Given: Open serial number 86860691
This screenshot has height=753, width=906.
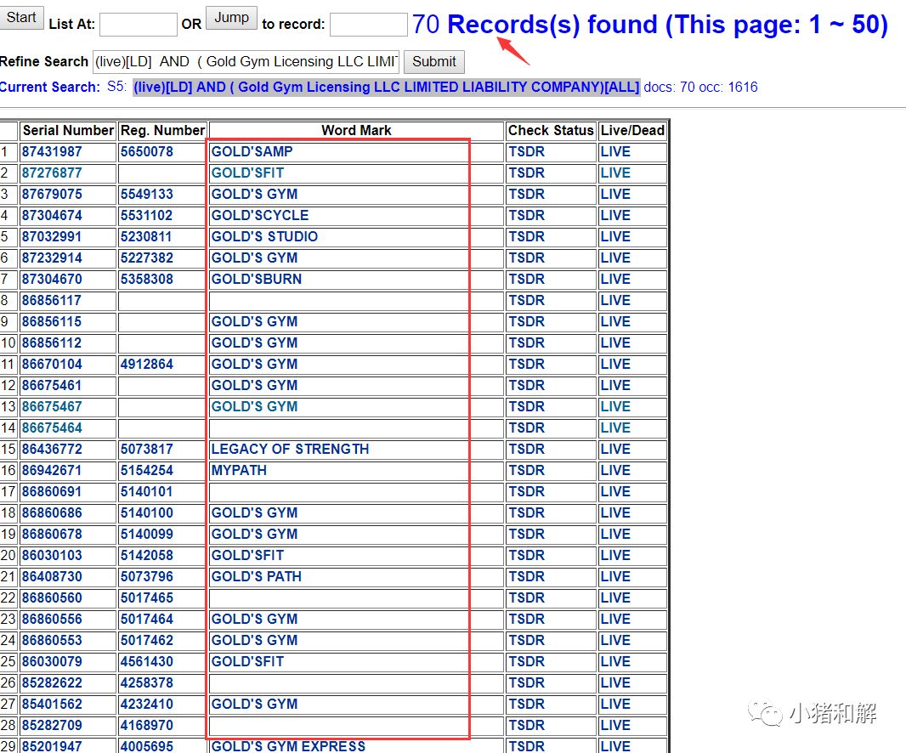Looking at the screenshot, I should 52,492.
